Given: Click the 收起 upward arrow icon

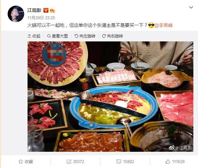Looking at the screenshot, I should tap(29, 36).
